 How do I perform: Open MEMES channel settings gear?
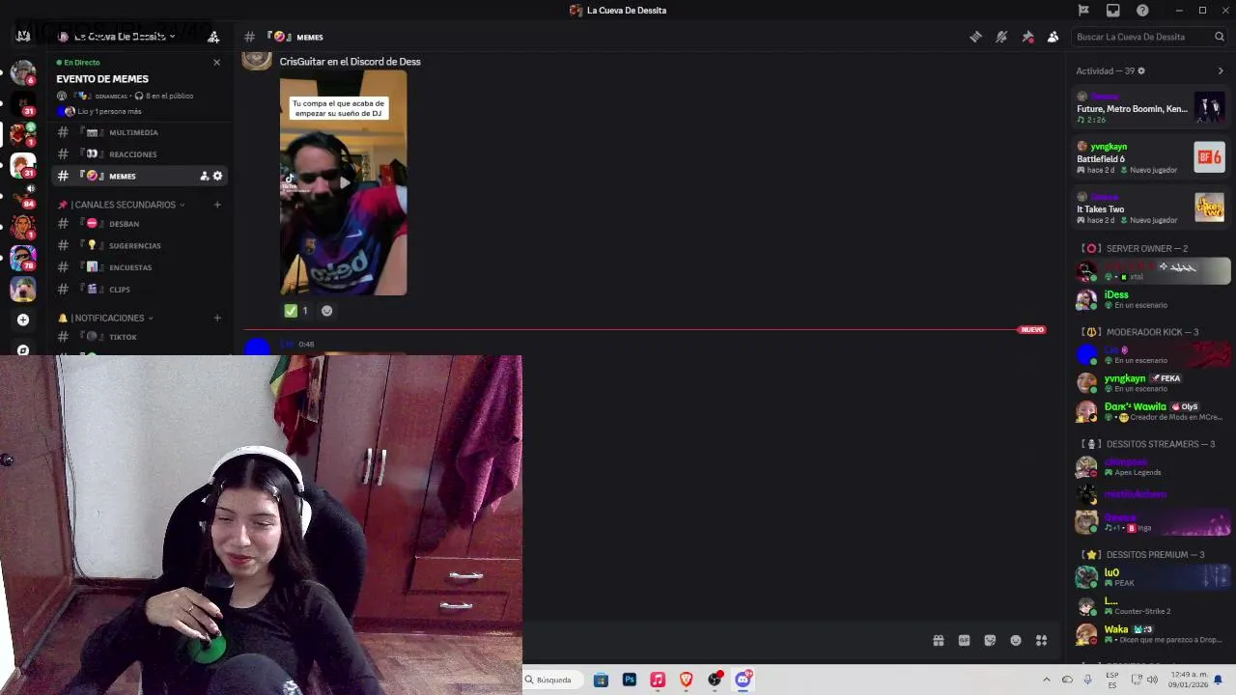click(x=217, y=176)
